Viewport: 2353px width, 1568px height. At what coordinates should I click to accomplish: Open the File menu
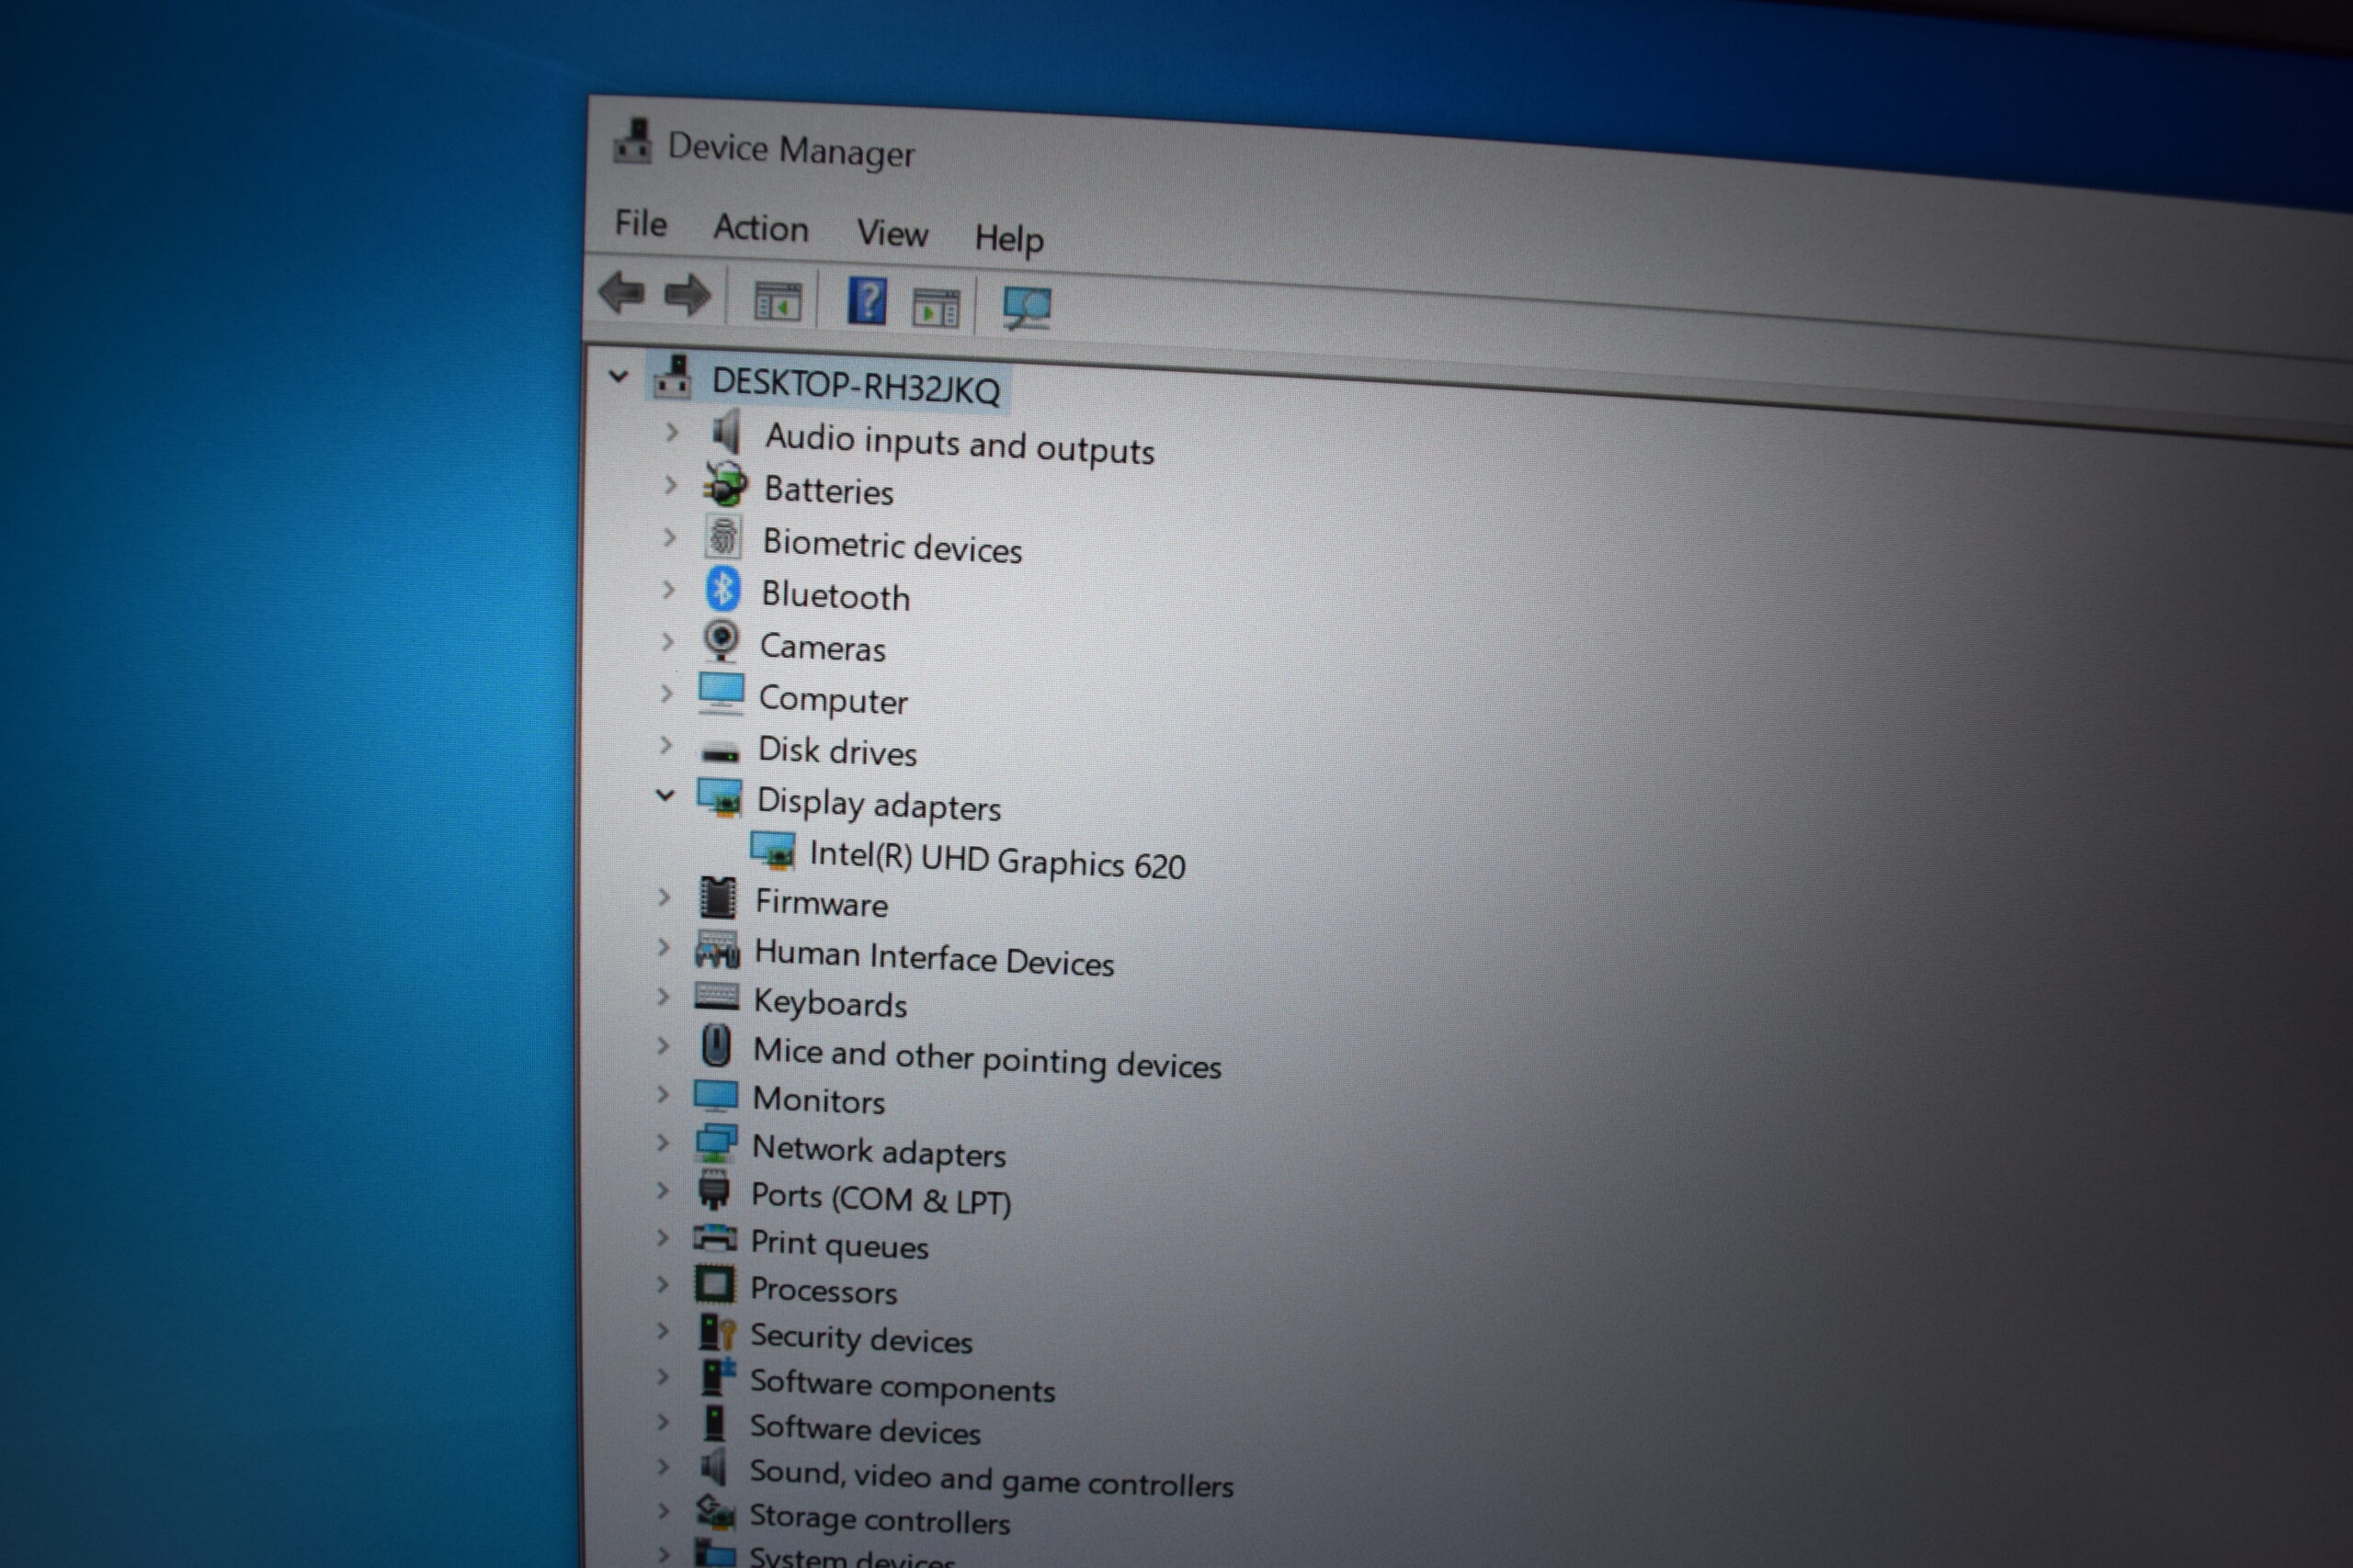[x=641, y=223]
